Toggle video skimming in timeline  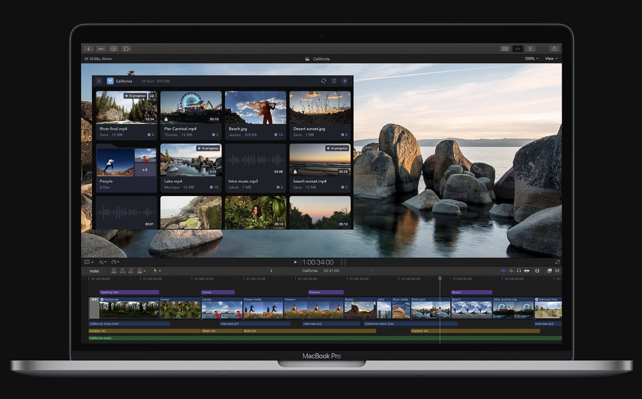[x=503, y=271]
